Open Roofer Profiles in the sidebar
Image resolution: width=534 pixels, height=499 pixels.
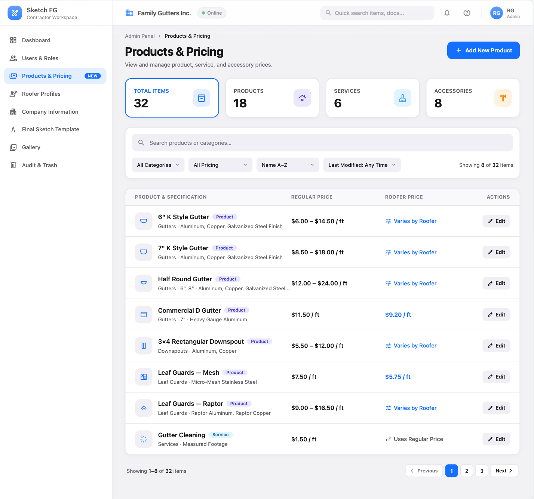[55, 94]
